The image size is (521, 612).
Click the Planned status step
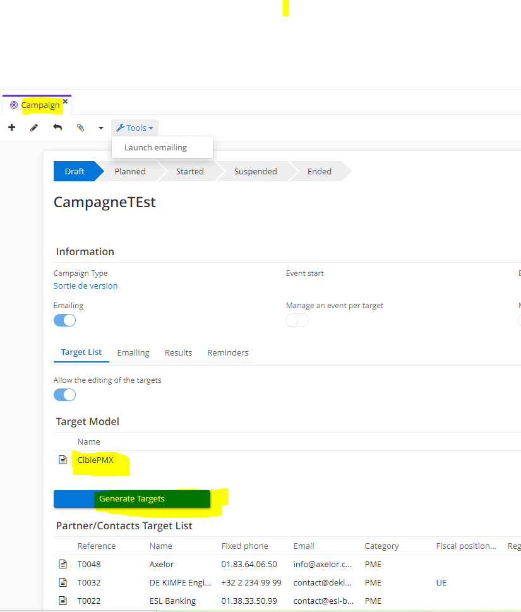[130, 171]
